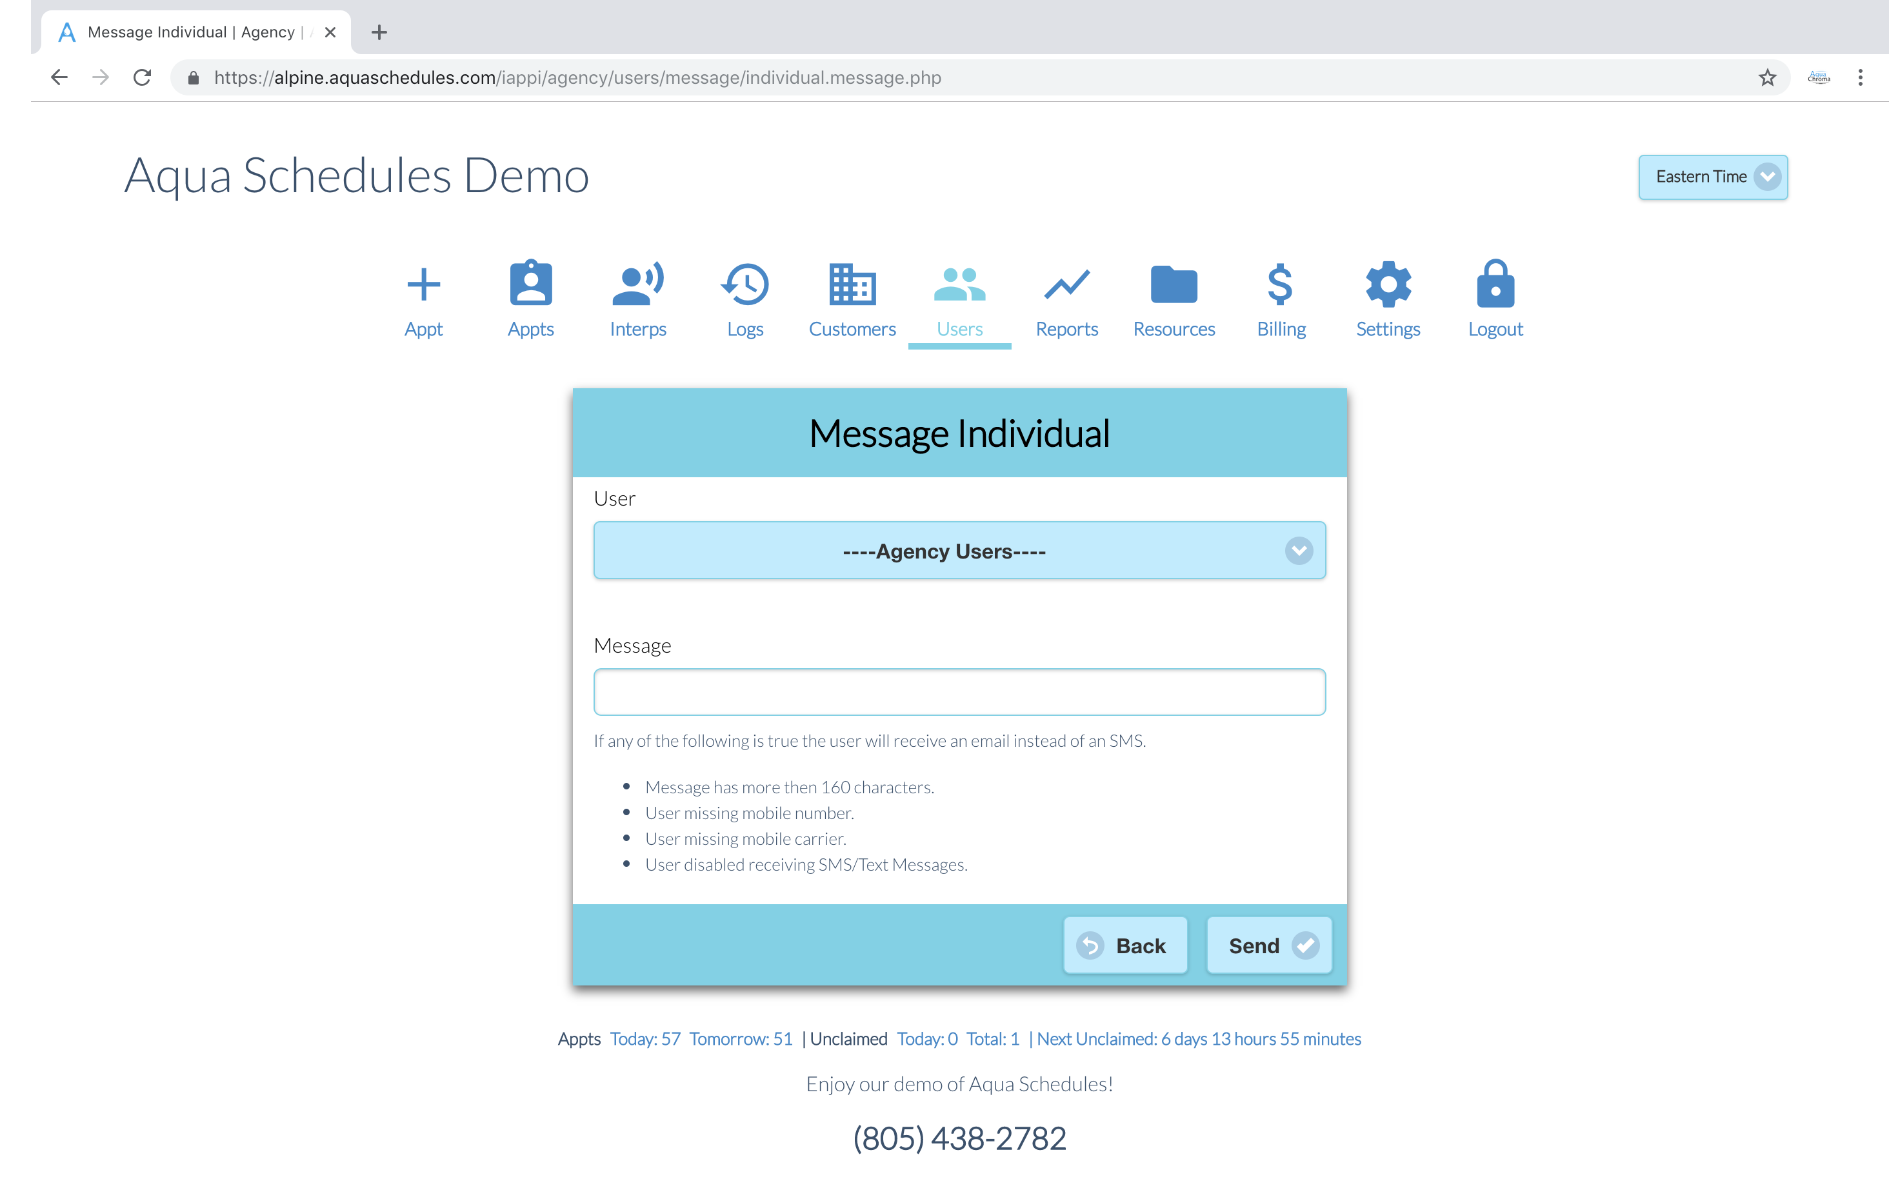This screenshot has height=1197, width=1889.
Task: Click the Appt menu label
Action: [424, 329]
